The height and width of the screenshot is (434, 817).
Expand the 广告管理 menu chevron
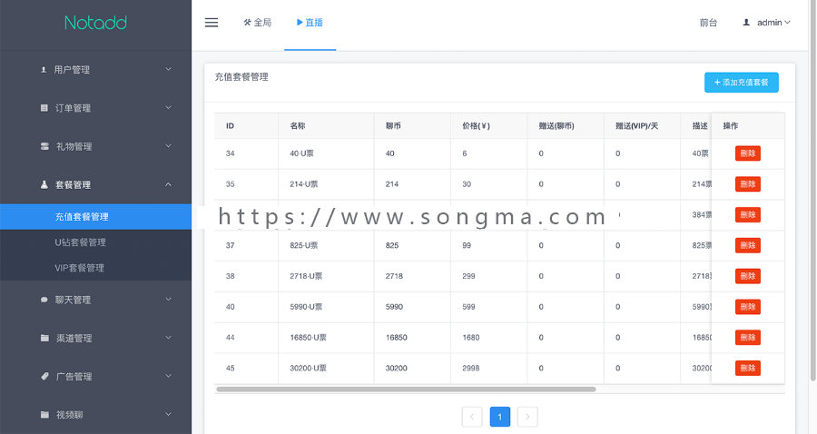(x=168, y=376)
